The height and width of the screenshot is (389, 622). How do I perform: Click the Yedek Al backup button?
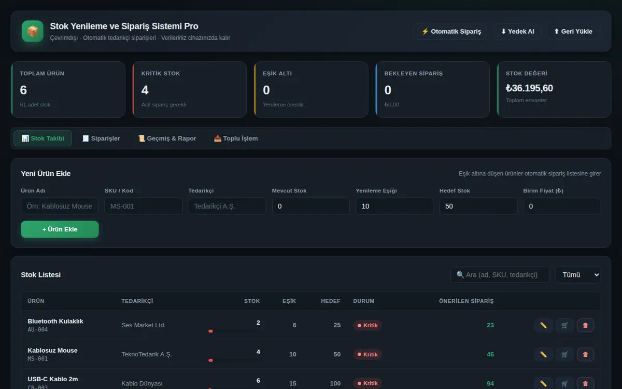click(517, 32)
